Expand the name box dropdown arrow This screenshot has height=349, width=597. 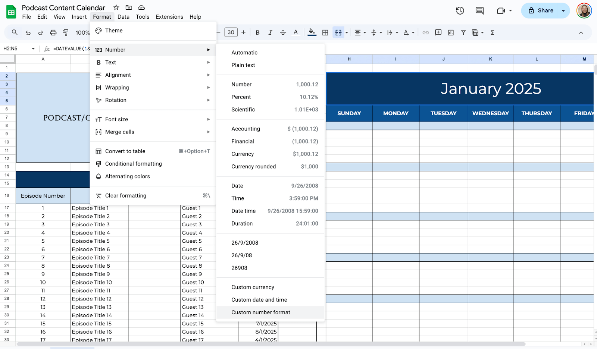pyautogui.click(x=33, y=49)
